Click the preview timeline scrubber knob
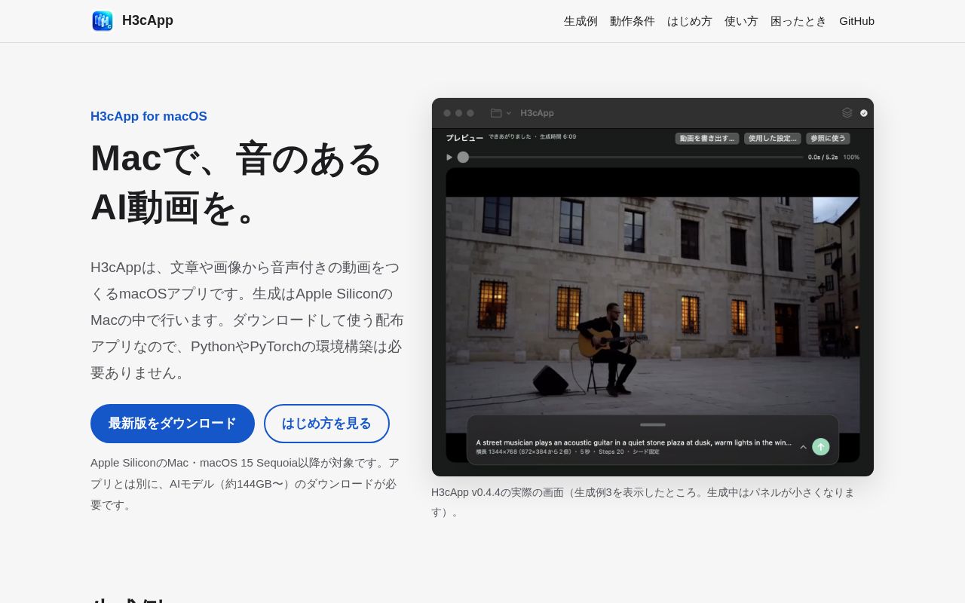 (x=463, y=158)
